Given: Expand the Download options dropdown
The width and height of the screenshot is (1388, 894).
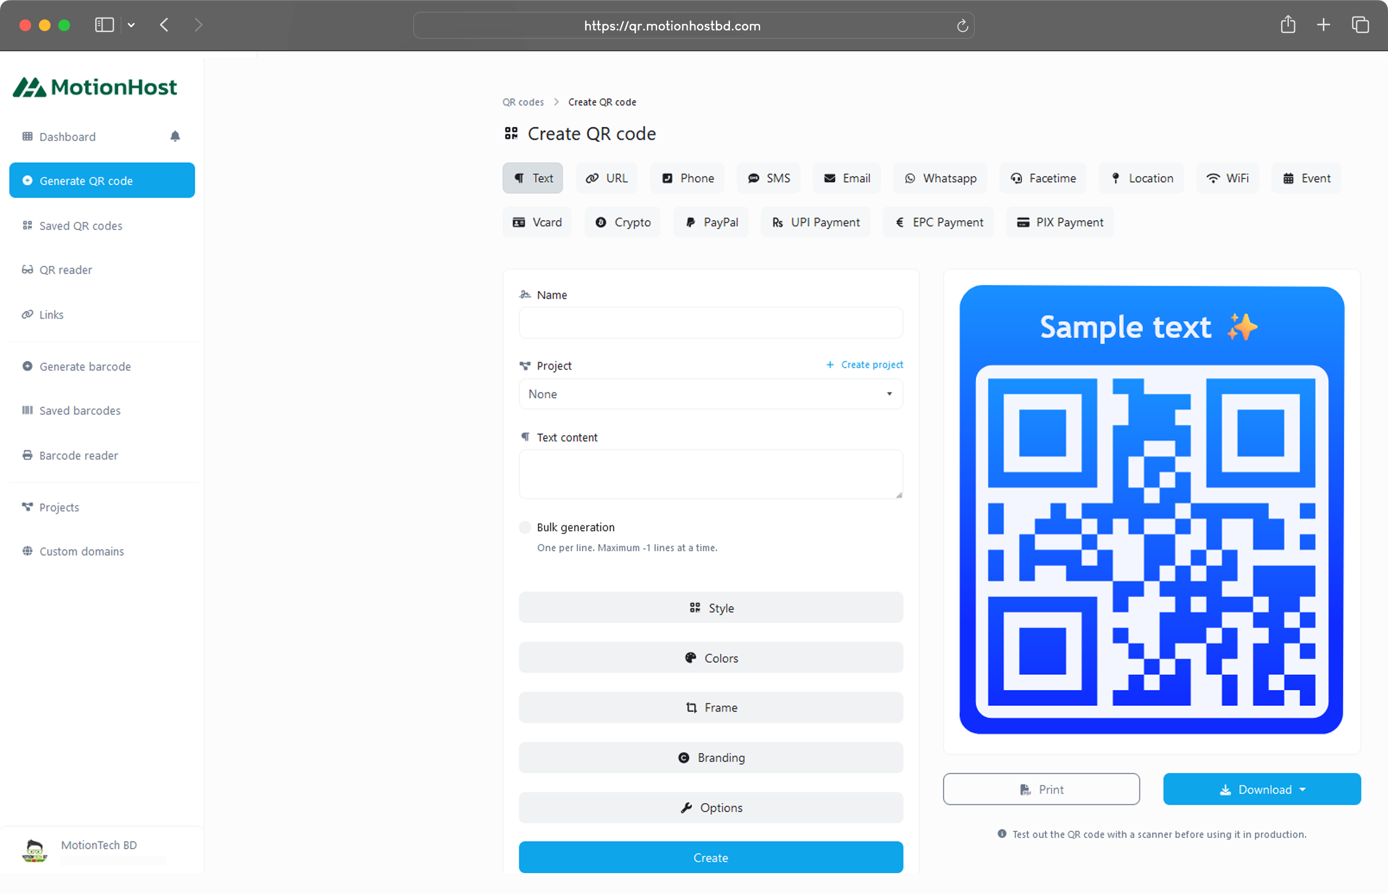Looking at the screenshot, I should [1262, 789].
